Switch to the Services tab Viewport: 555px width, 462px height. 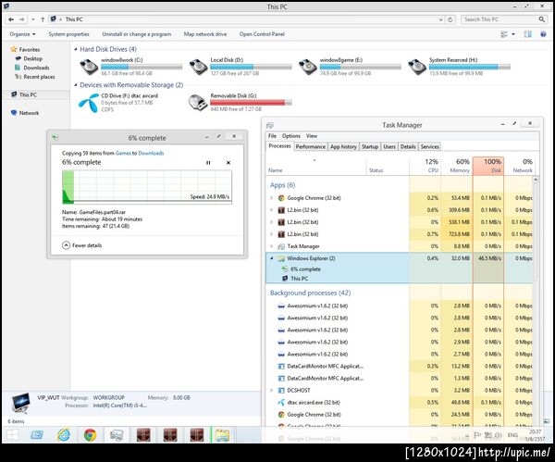click(430, 146)
